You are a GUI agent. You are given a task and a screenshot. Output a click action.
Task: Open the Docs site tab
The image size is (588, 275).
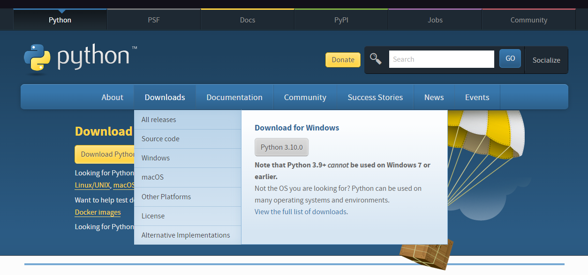pyautogui.click(x=247, y=20)
